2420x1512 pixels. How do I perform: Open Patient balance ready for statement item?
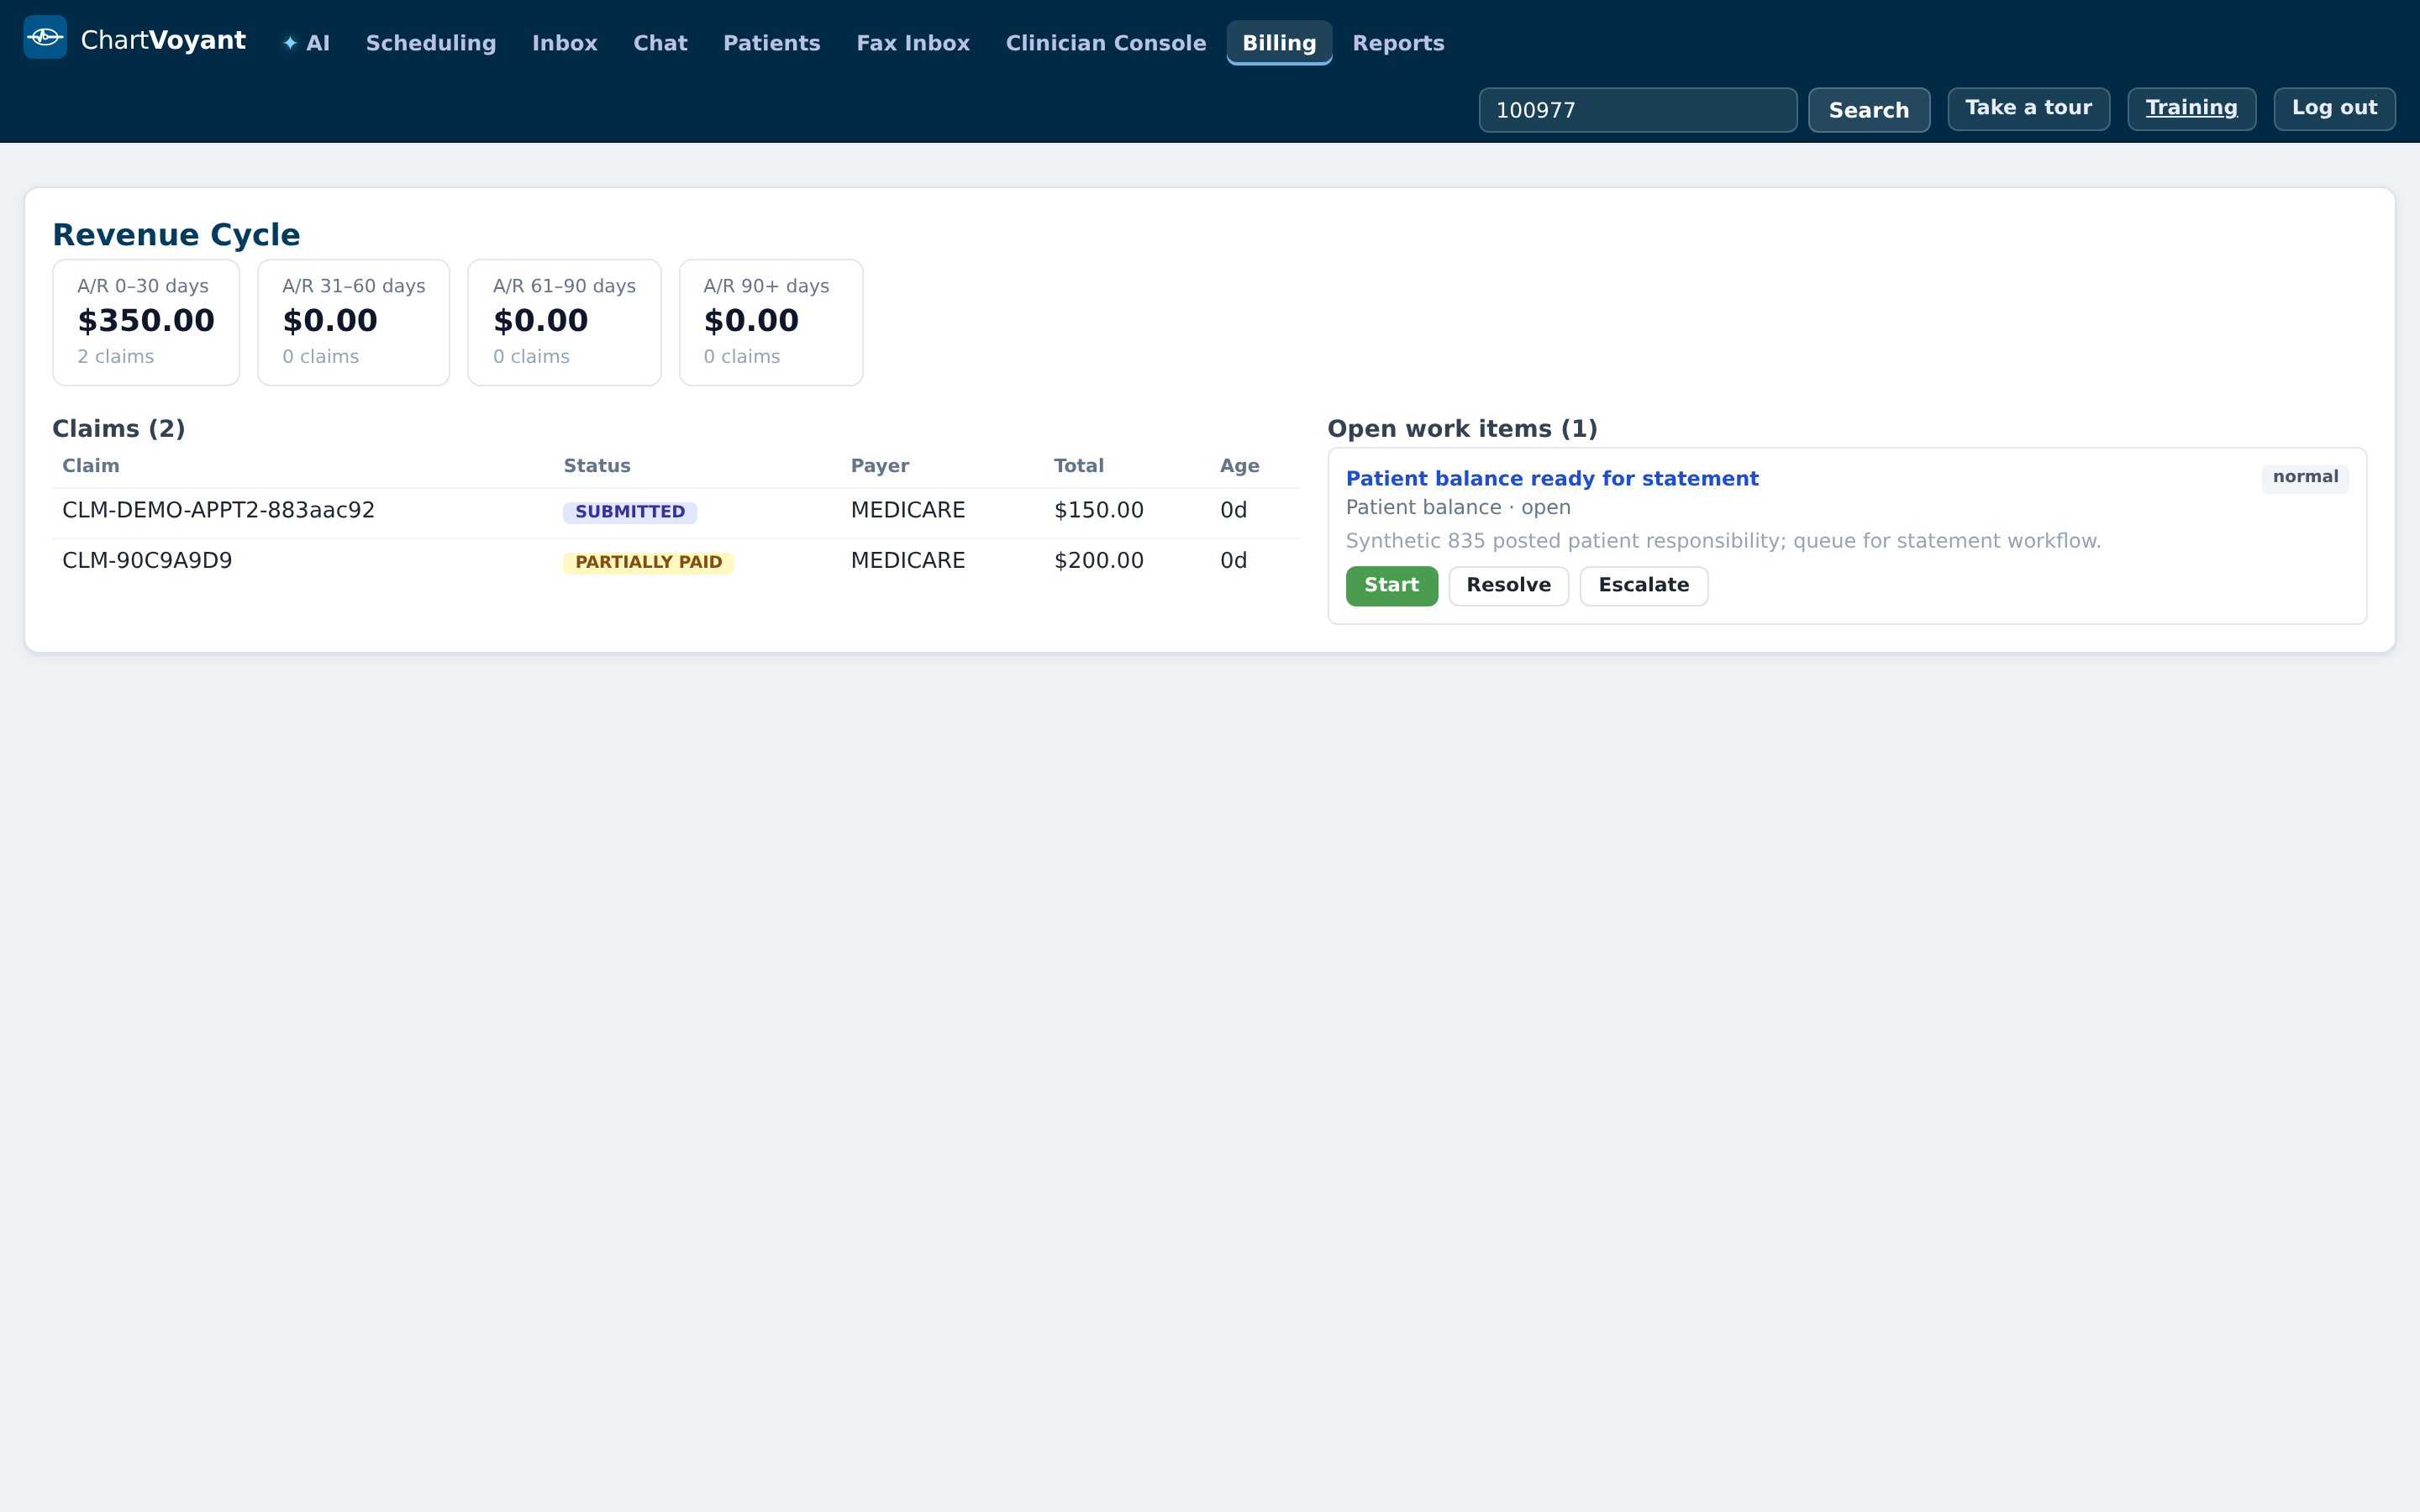pyautogui.click(x=1552, y=479)
